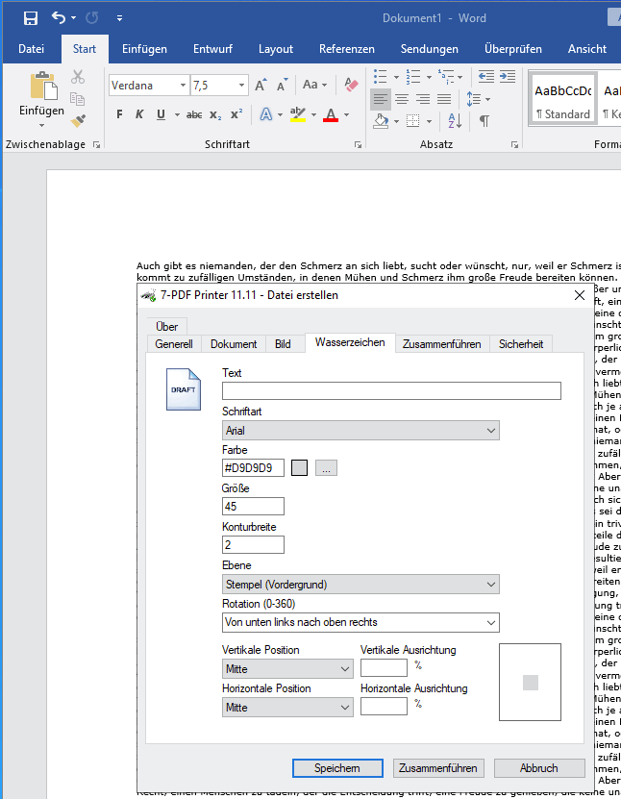The height and width of the screenshot is (799, 621).
Task: Show paragraph marks with pilcrow icon
Action: click(484, 121)
